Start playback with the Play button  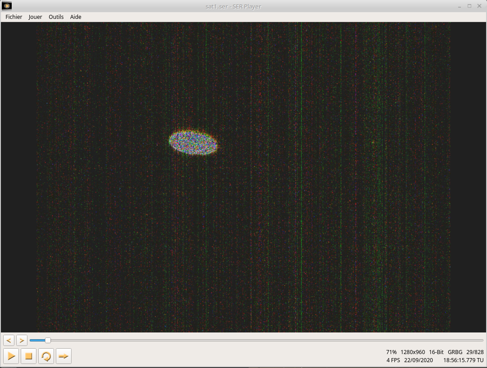11,356
